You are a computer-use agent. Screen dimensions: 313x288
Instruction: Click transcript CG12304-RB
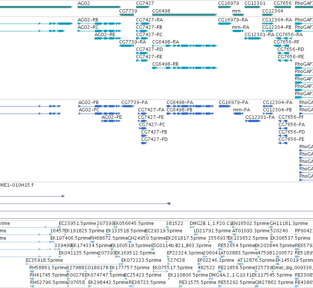(x=268, y=31)
